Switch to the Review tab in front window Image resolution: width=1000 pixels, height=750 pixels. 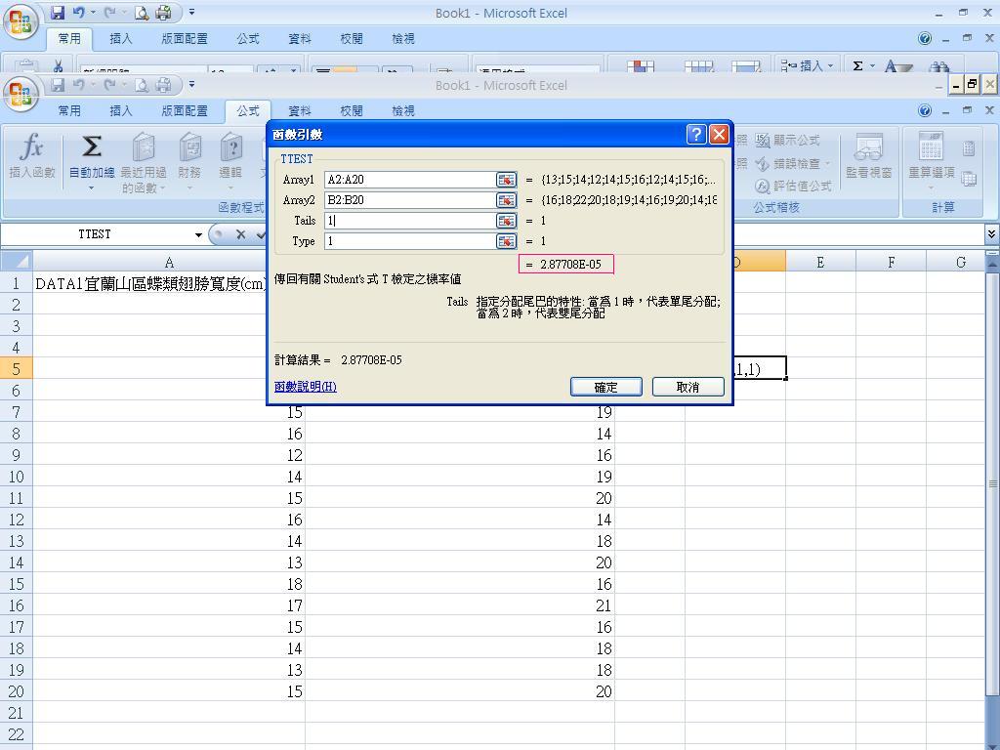352,111
